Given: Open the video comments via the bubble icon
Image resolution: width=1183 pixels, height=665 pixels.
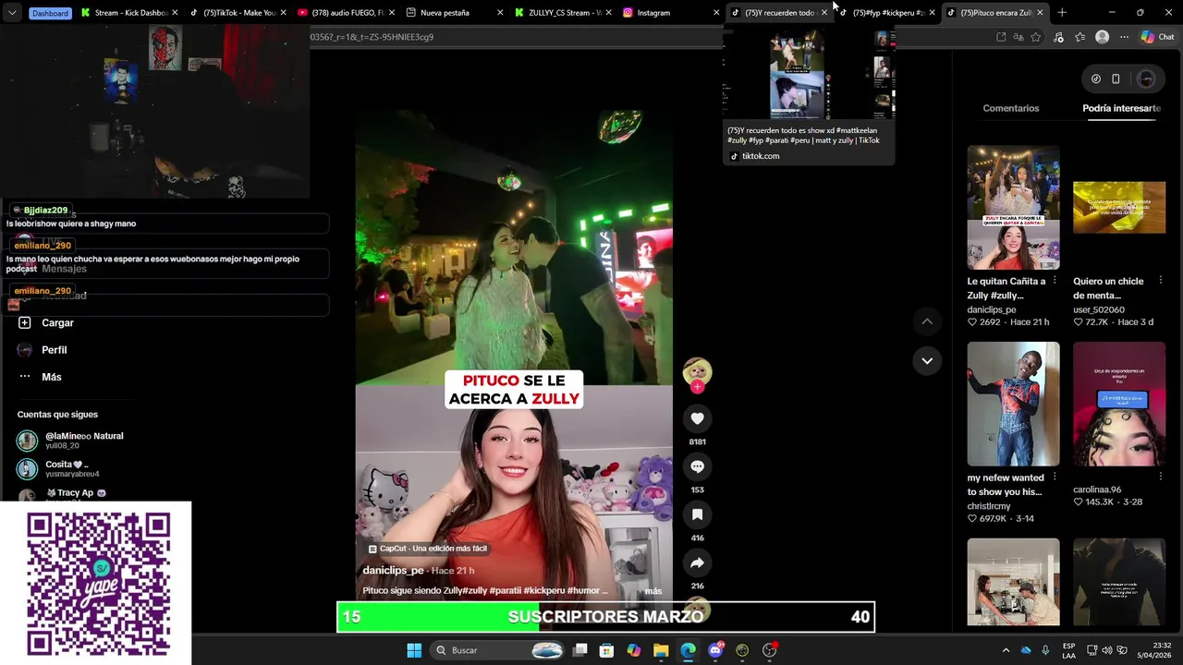Looking at the screenshot, I should pos(697,466).
